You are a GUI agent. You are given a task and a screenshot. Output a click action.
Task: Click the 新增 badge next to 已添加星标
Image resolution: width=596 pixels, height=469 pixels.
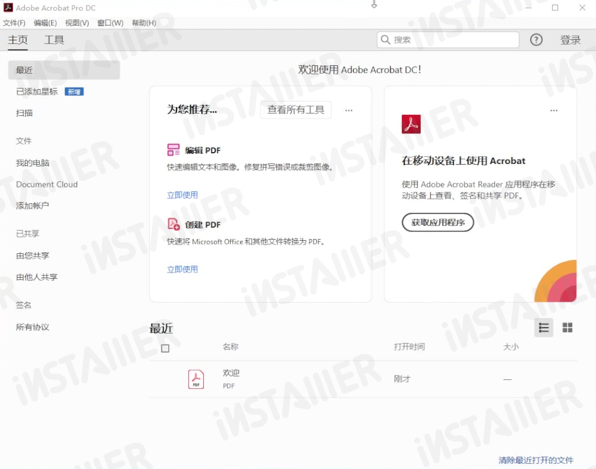pos(74,91)
